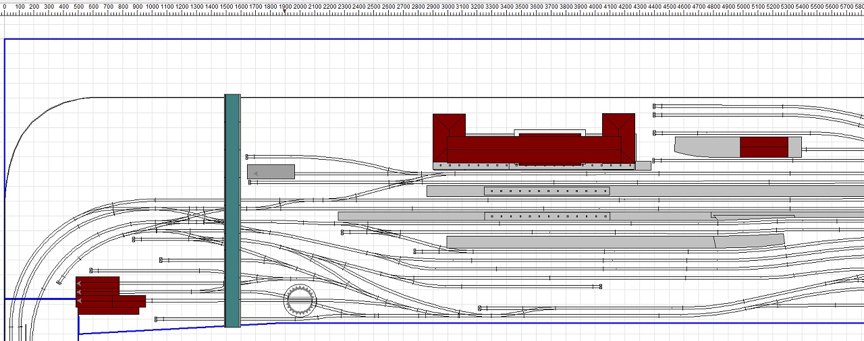Select the small gray square beside the station's right end
This screenshot has height=341, width=864.
(x=643, y=165)
